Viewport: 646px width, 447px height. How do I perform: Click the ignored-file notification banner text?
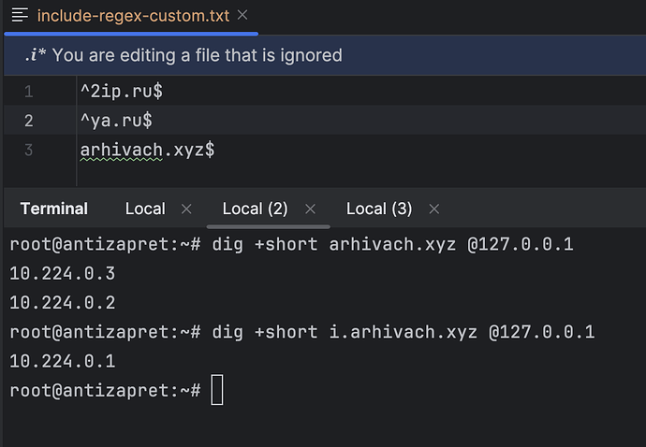[197, 55]
